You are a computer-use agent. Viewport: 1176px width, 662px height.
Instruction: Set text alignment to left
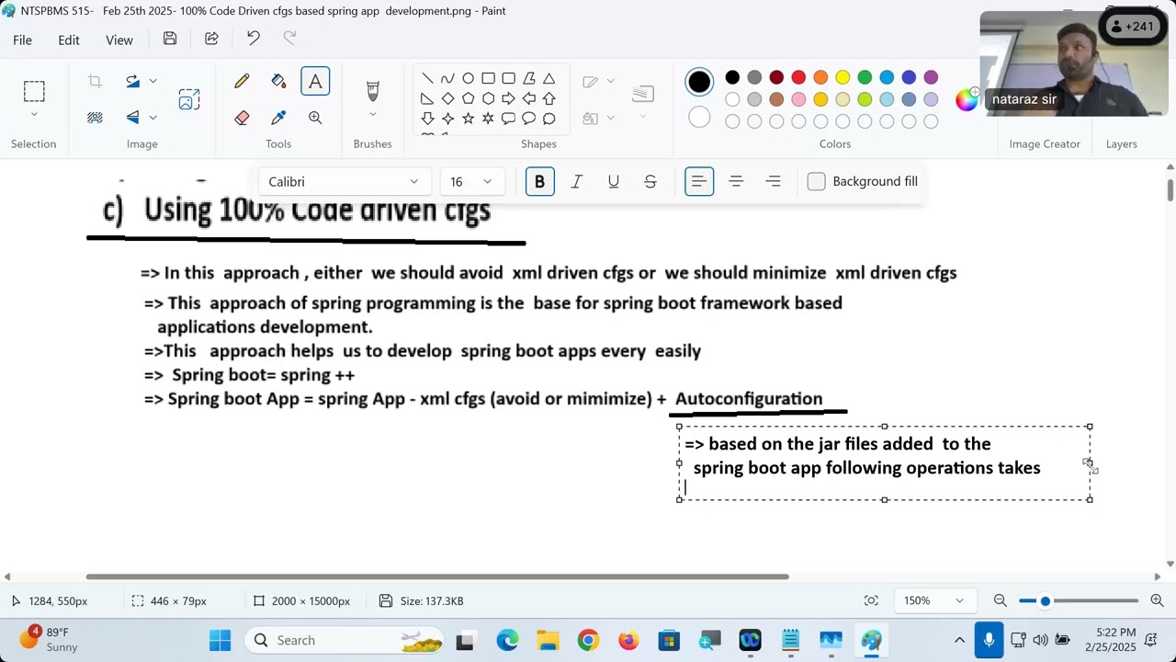click(x=699, y=182)
